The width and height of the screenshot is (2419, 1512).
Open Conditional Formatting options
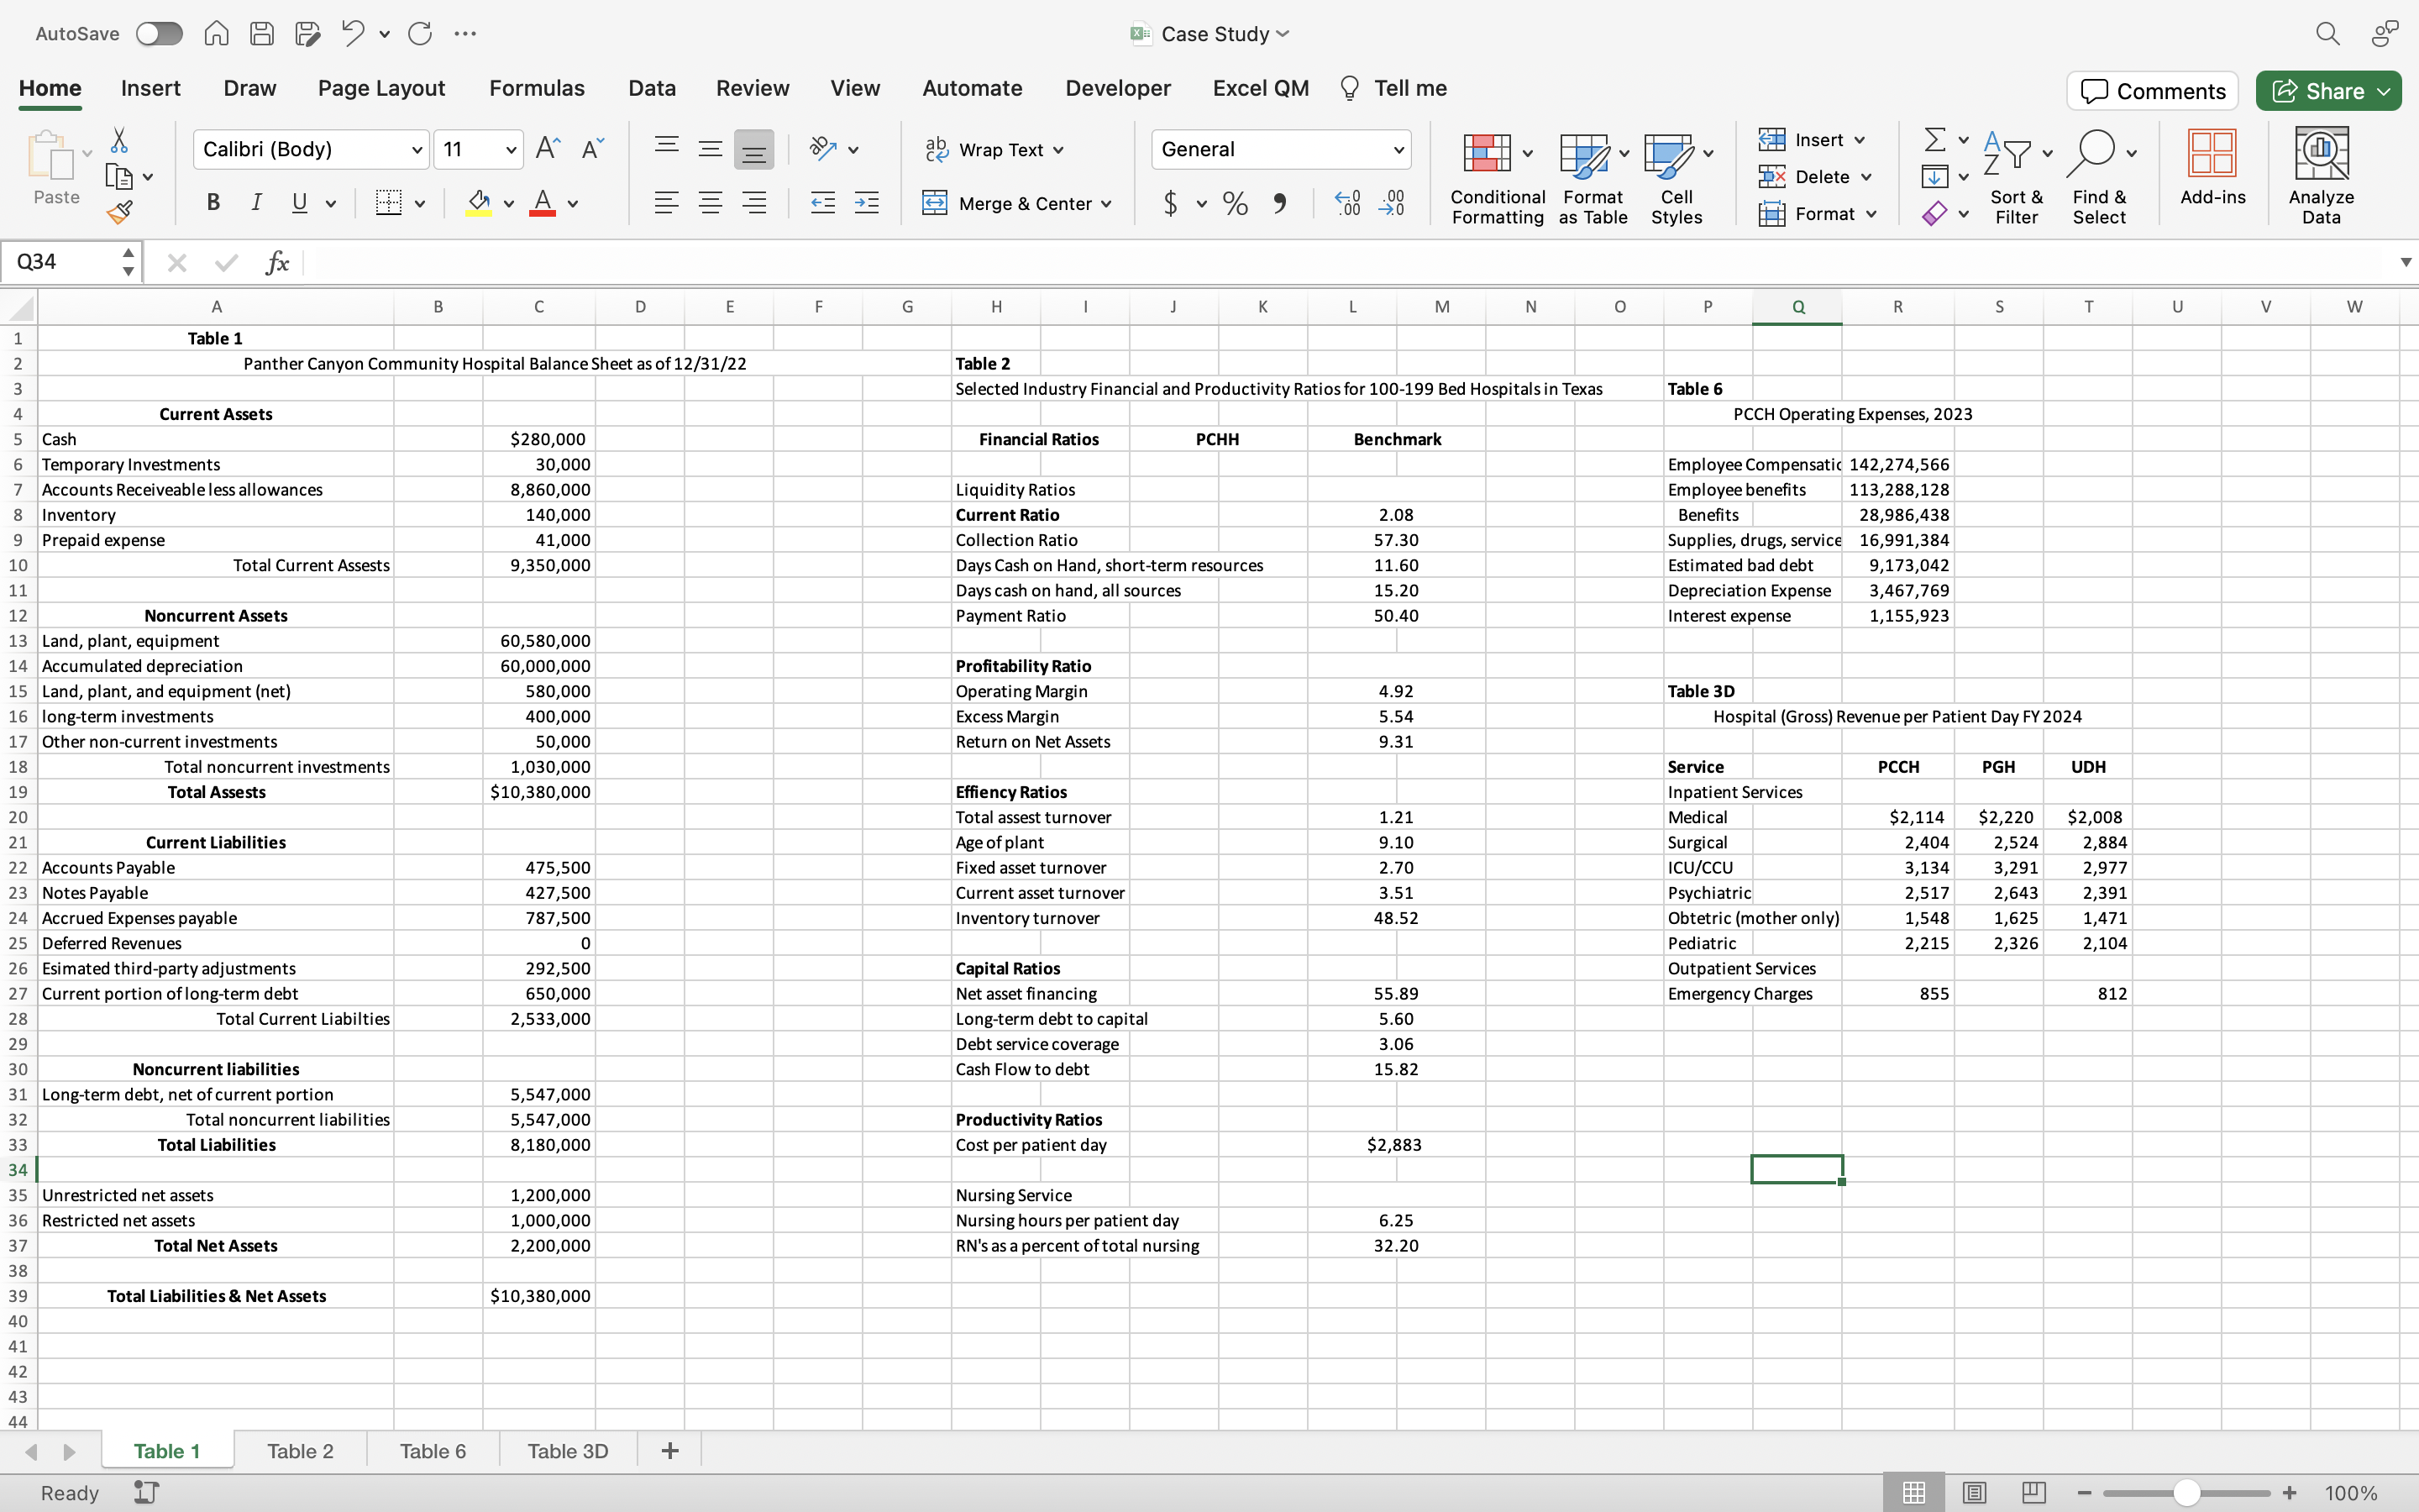[1495, 178]
